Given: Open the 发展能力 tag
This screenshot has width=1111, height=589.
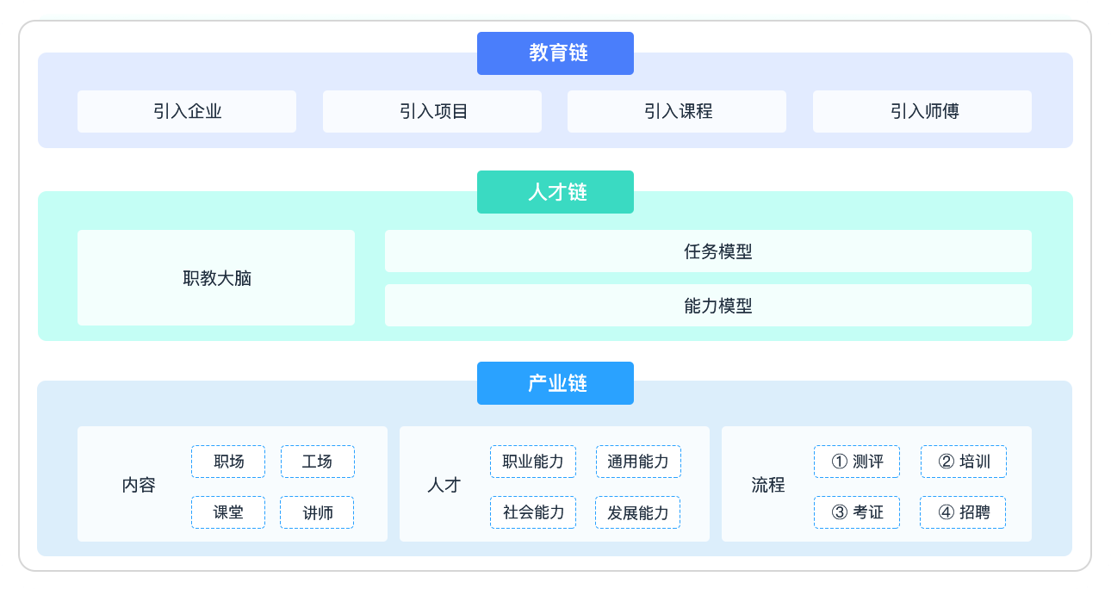Looking at the screenshot, I should point(638,512).
